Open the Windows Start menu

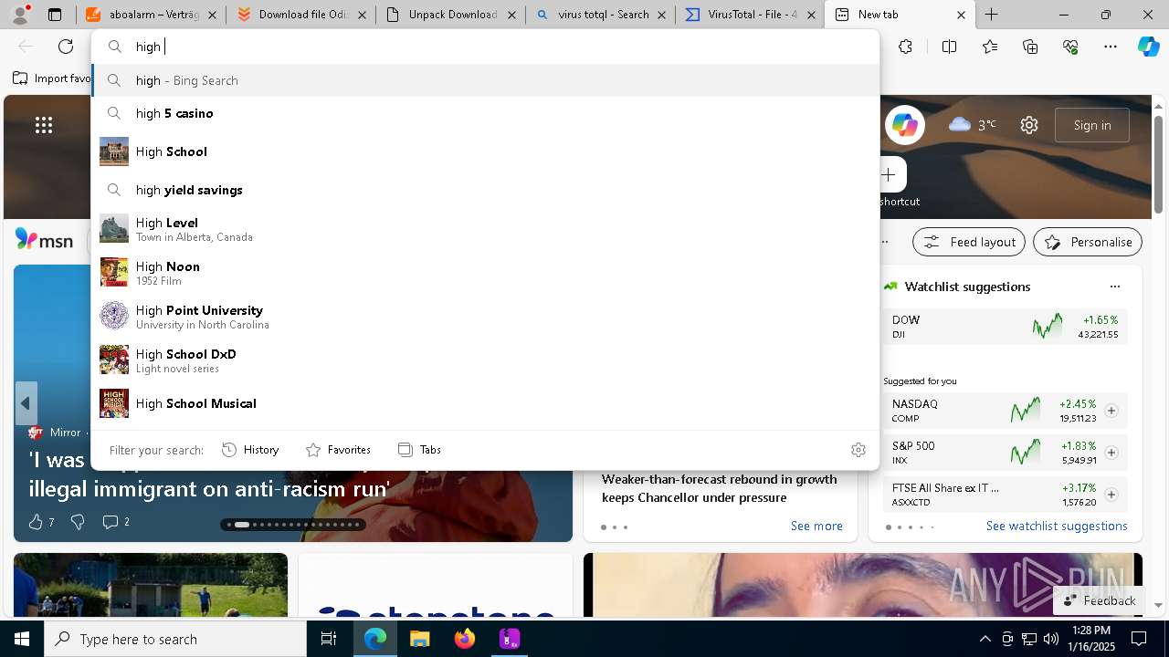[22, 639]
